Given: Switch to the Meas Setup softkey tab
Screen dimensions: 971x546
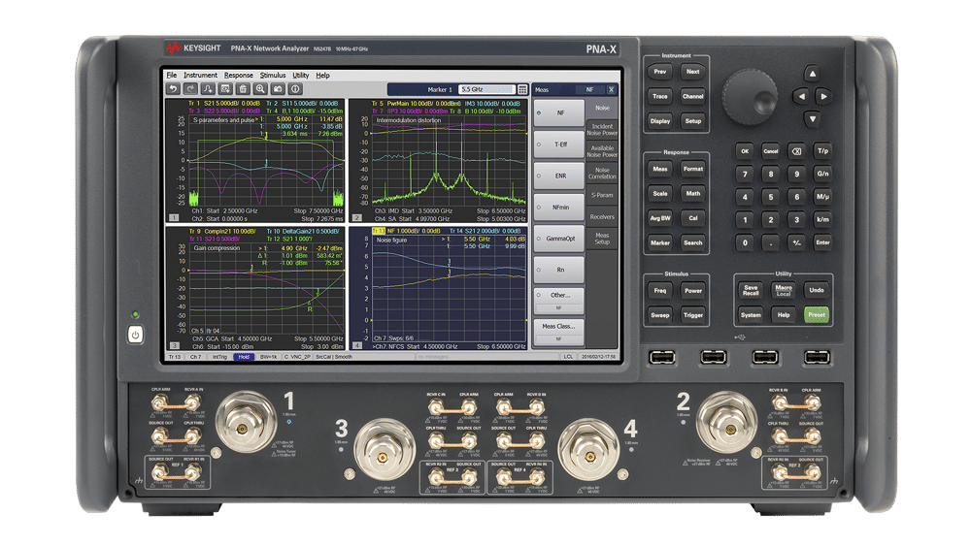Looking at the screenshot, I should [602, 239].
